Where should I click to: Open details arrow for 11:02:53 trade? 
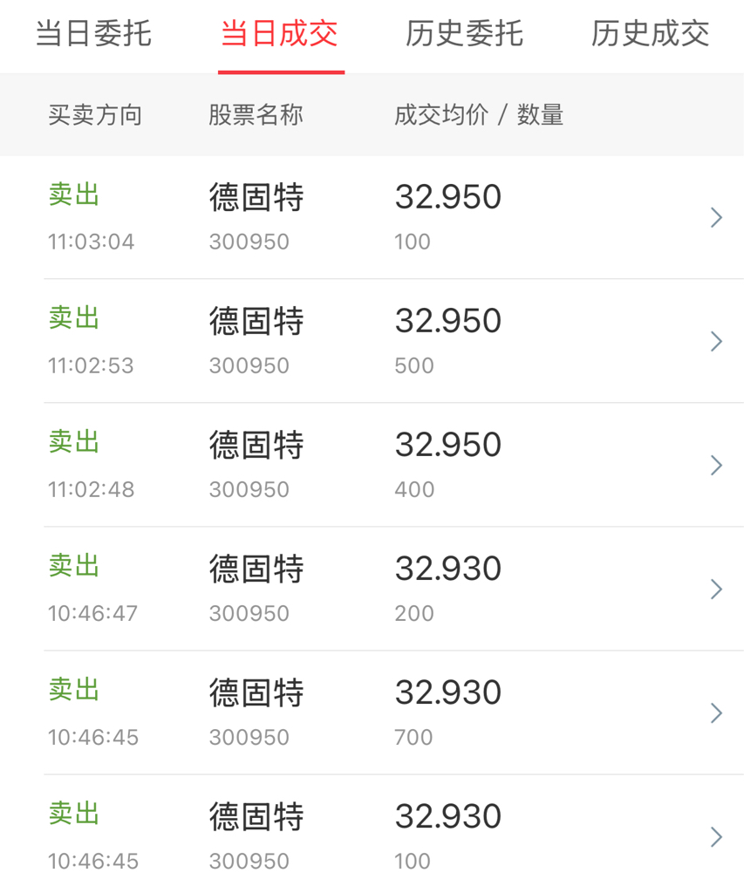tap(717, 341)
